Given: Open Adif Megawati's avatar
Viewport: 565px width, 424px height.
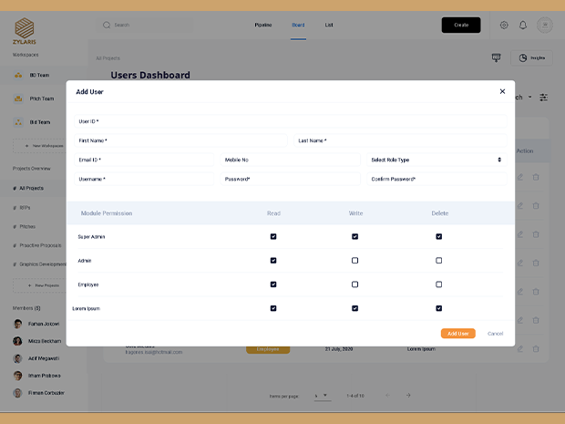Looking at the screenshot, I should (17, 358).
